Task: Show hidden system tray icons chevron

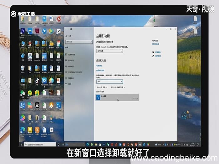Action: 163,145
